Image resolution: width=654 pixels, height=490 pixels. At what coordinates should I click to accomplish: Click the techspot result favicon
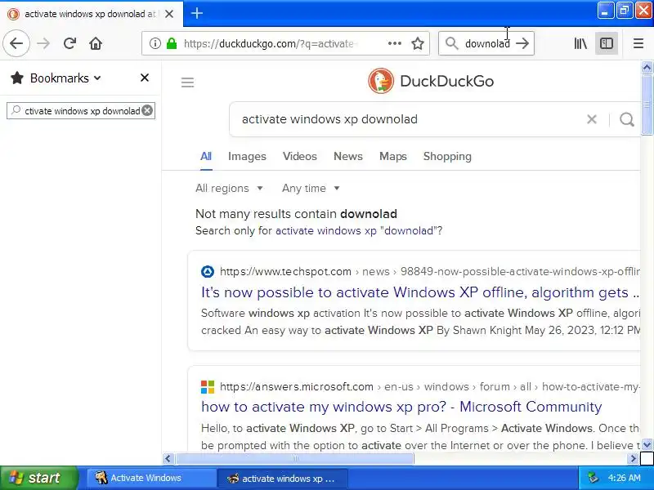pyautogui.click(x=208, y=272)
